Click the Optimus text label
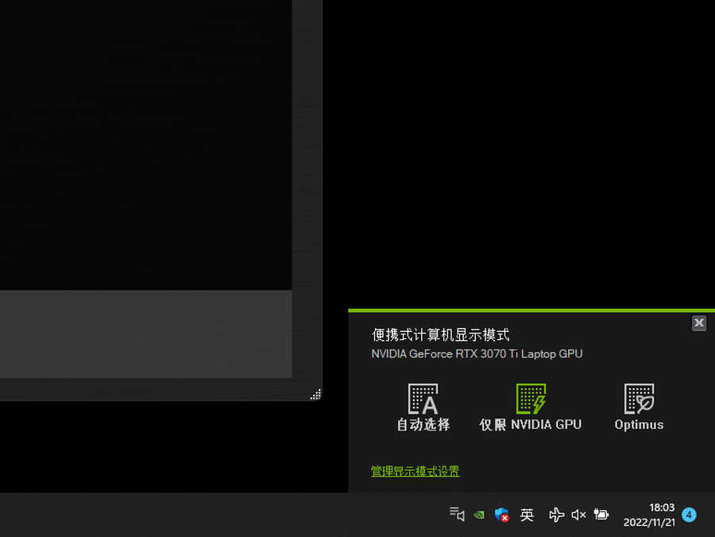The image size is (715, 537). [639, 424]
